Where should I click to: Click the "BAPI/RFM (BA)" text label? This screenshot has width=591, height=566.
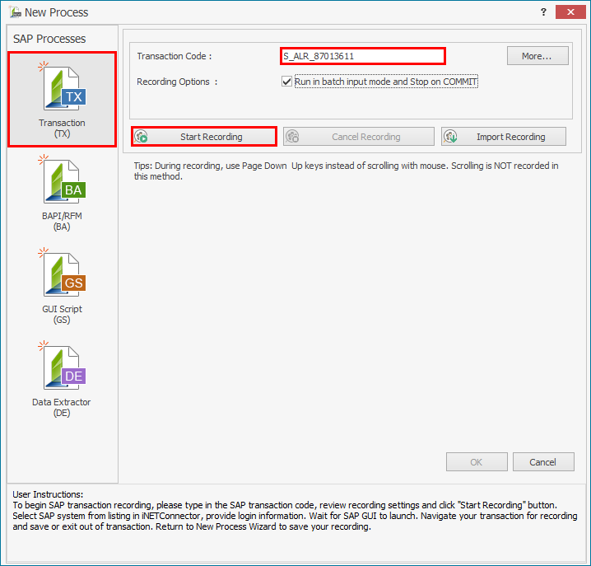62,221
